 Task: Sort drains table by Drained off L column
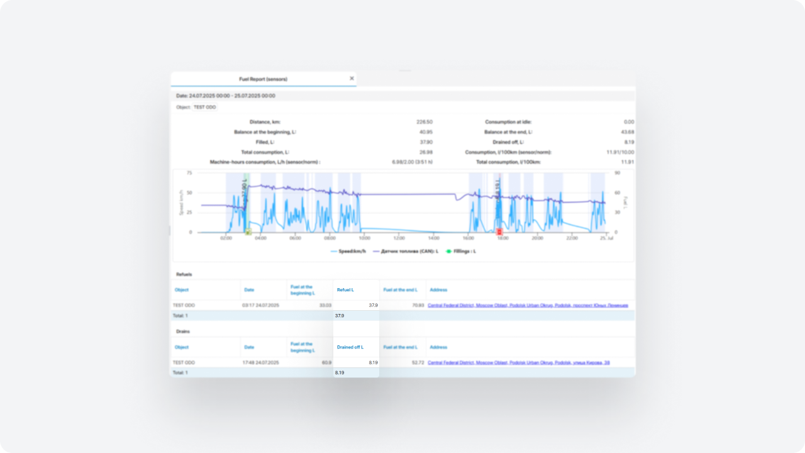(x=350, y=347)
